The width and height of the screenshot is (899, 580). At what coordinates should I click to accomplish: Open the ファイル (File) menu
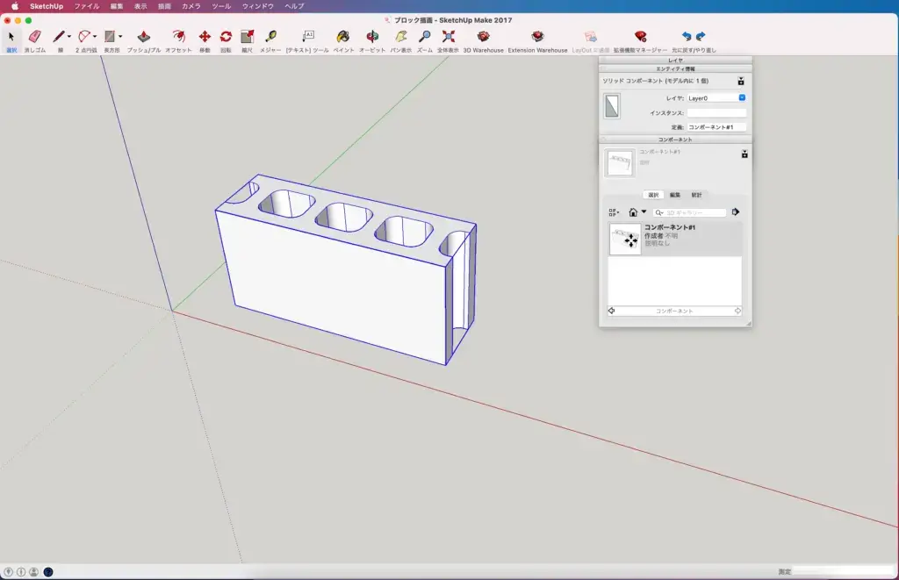[x=87, y=6]
